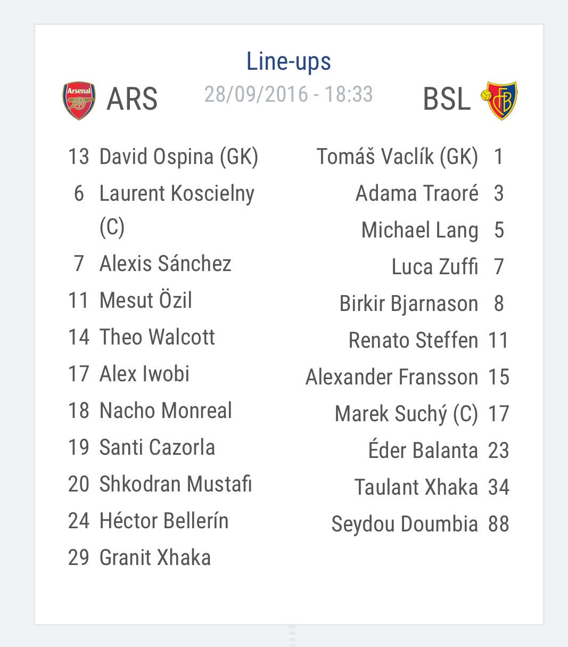The height and width of the screenshot is (647, 568).
Task: Select Alexis Sánchez in Arsenal lineup
Action: point(152,264)
